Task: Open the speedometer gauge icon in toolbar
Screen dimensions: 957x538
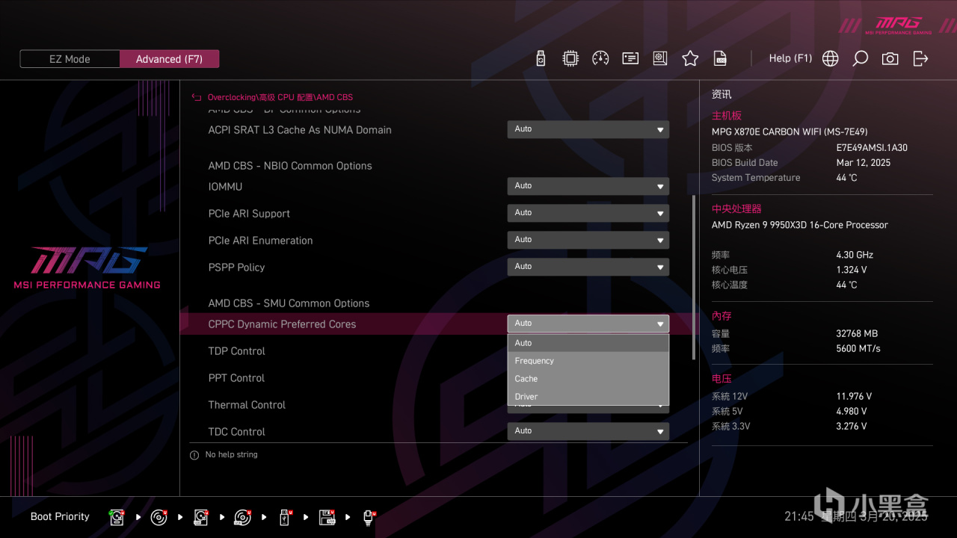Action: tap(600, 58)
